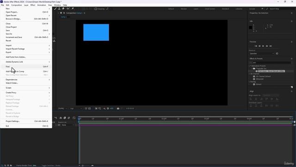Viewport: 296px width, 167px height.
Task: Select the Comp 1 composition tab
Action: tap(64, 17)
